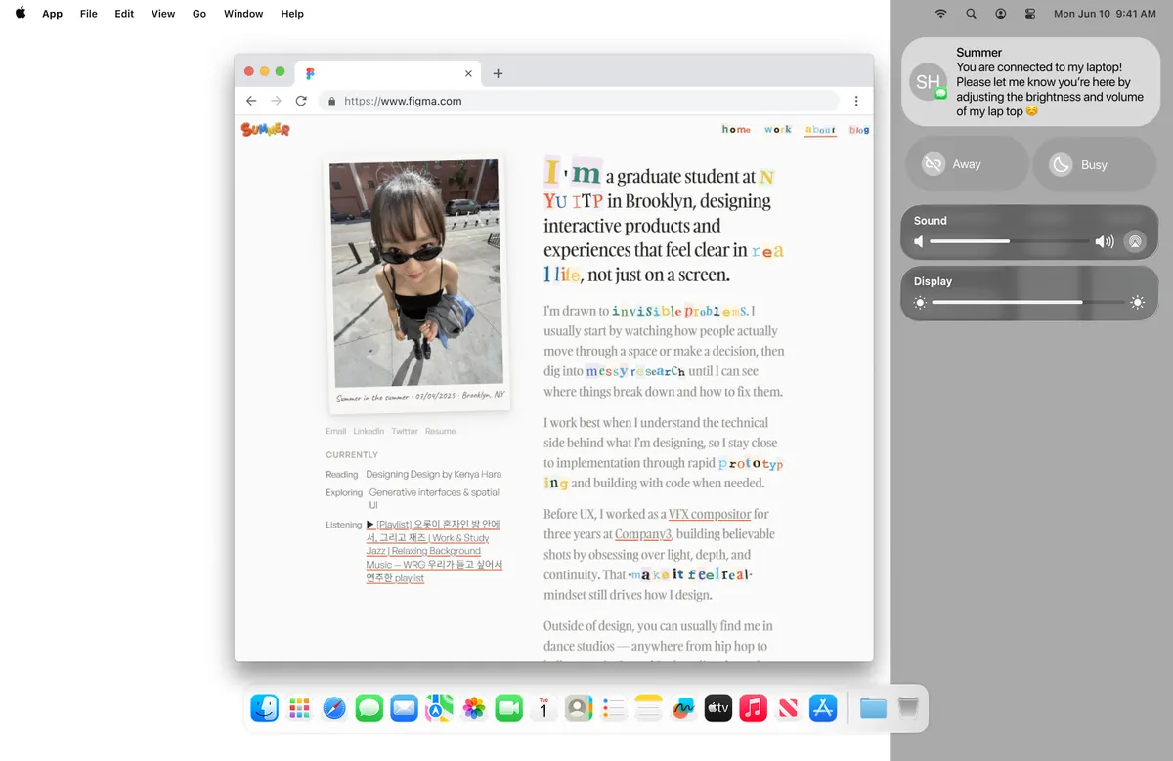Close the Figma browser tab

point(468,73)
